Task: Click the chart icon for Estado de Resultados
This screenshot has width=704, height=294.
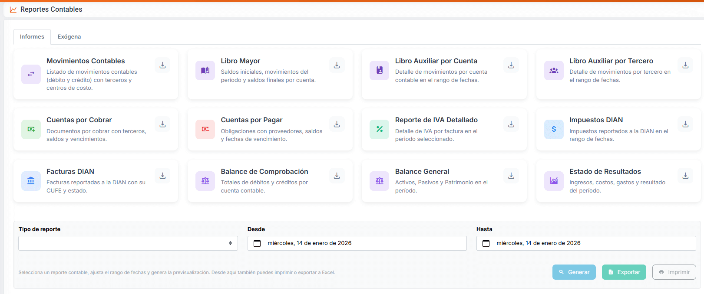Action: [x=554, y=181]
